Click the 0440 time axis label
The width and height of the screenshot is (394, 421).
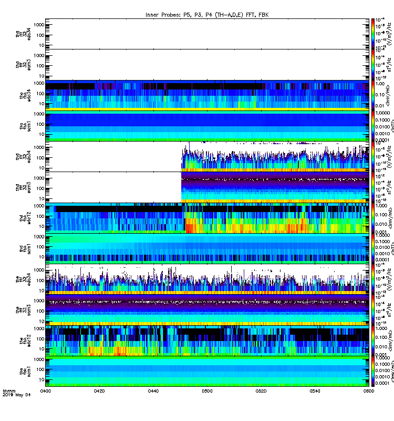pos(153,391)
